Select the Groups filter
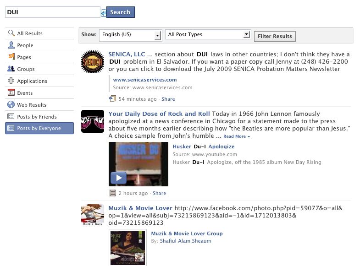This screenshot has width=360, height=266. click(39, 69)
